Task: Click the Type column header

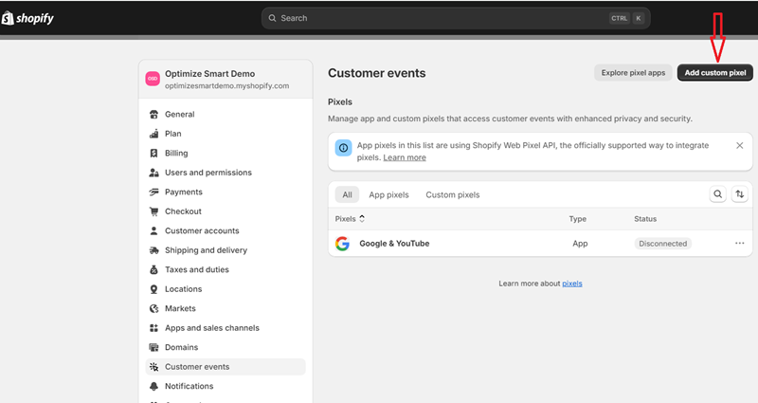Action: pyautogui.click(x=577, y=219)
